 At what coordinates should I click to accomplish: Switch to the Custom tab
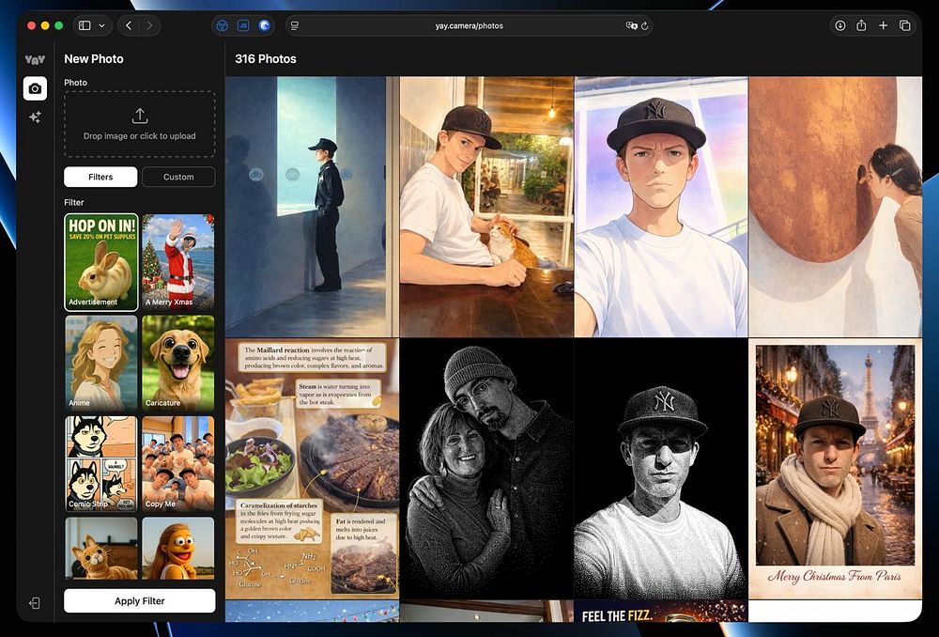(178, 177)
